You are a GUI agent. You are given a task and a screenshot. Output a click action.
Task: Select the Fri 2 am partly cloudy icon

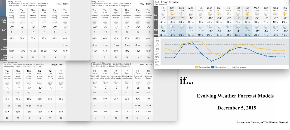tap(61, 83)
